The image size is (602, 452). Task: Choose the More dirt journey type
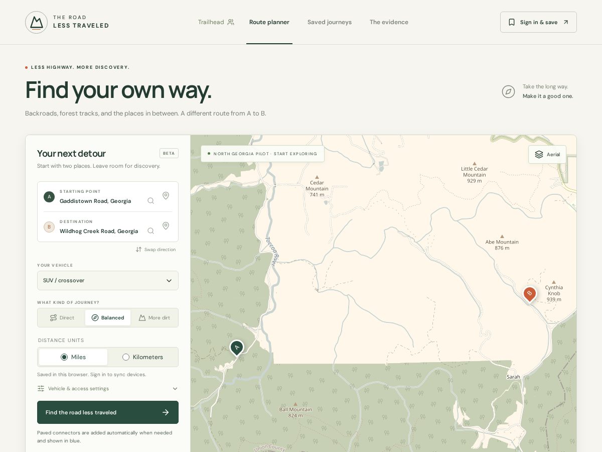click(154, 317)
